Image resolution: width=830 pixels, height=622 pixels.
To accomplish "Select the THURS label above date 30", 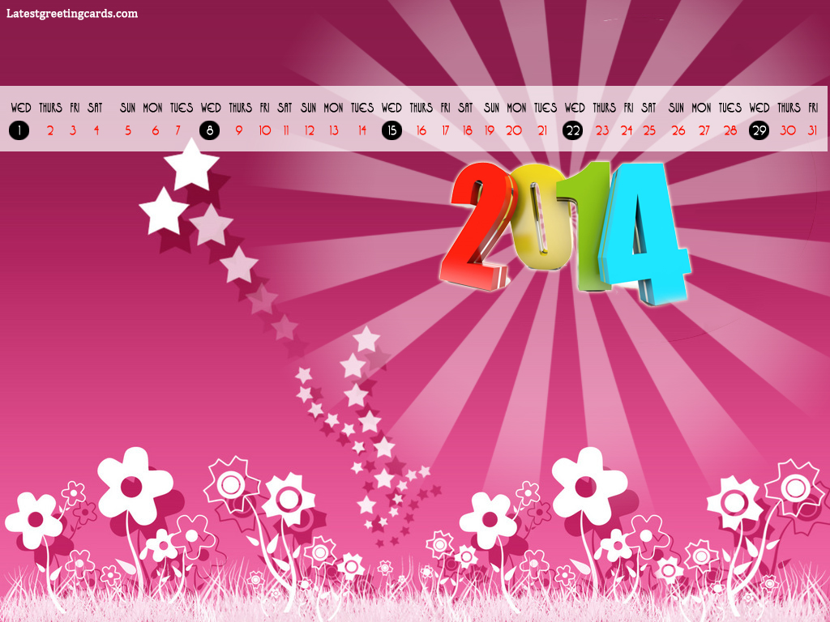I will pos(789,108).
